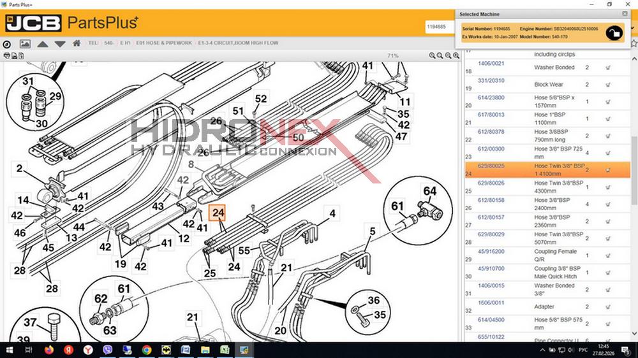
Task: Click the home icon in navigation bar
Action: (77, 43)
